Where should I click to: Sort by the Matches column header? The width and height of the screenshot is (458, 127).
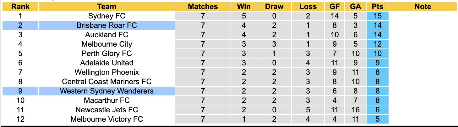(x=203, y=7)
